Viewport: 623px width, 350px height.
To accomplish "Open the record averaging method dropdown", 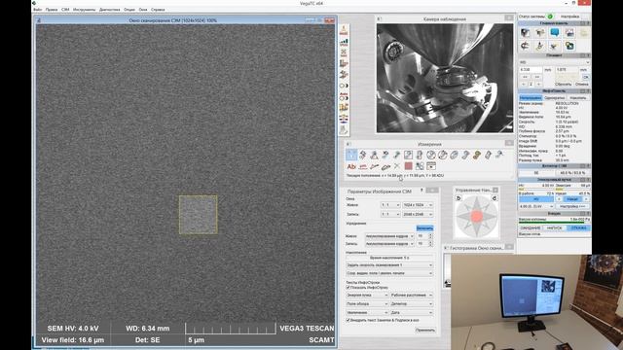I will pyautogui.click(x=389, y=244).
